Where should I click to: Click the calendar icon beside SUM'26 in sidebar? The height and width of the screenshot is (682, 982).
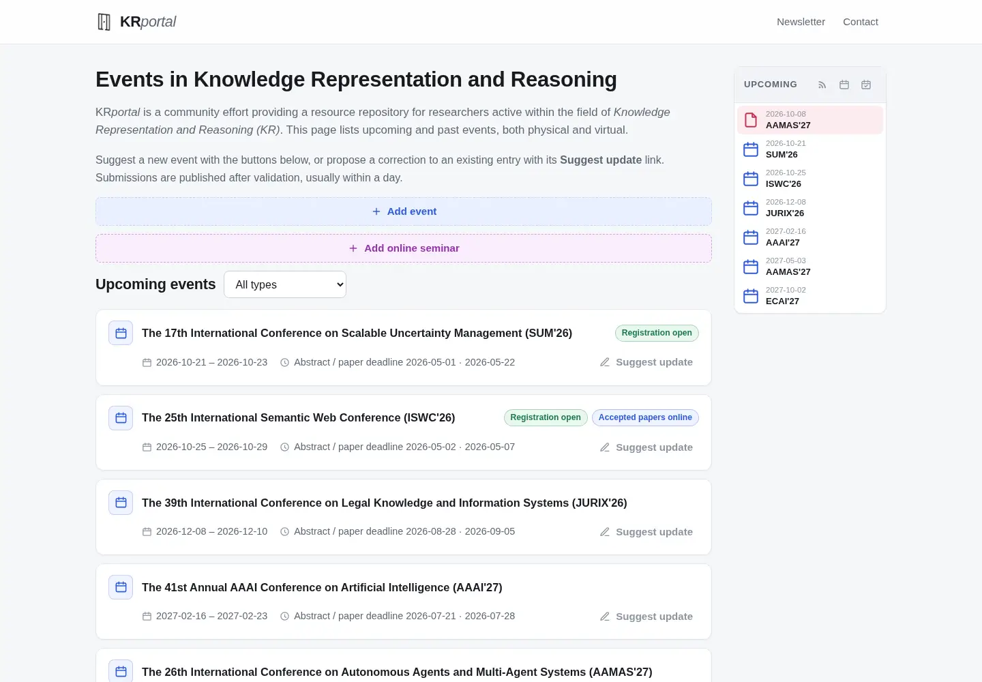(x=751, y=149)
